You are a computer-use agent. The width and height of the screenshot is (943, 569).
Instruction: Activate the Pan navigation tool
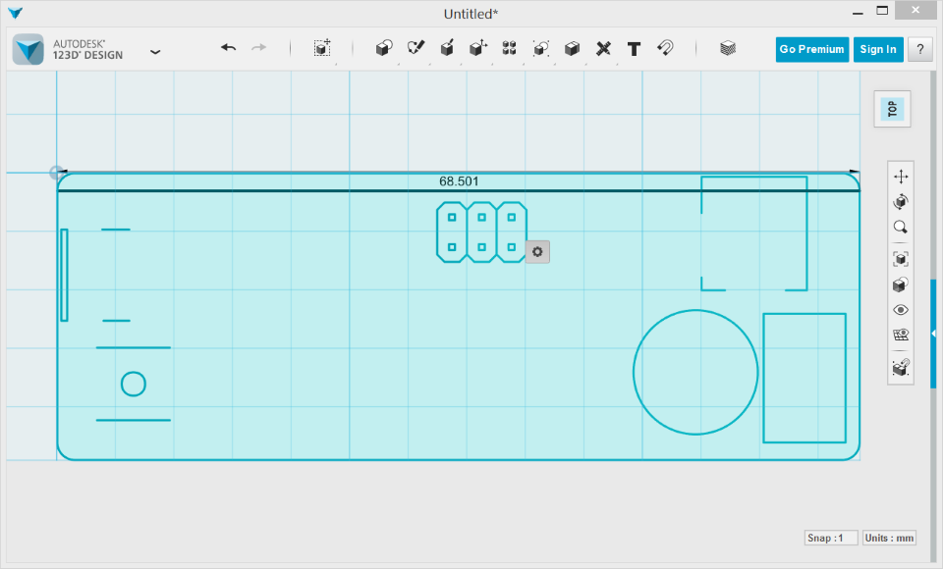click(900, 177)
